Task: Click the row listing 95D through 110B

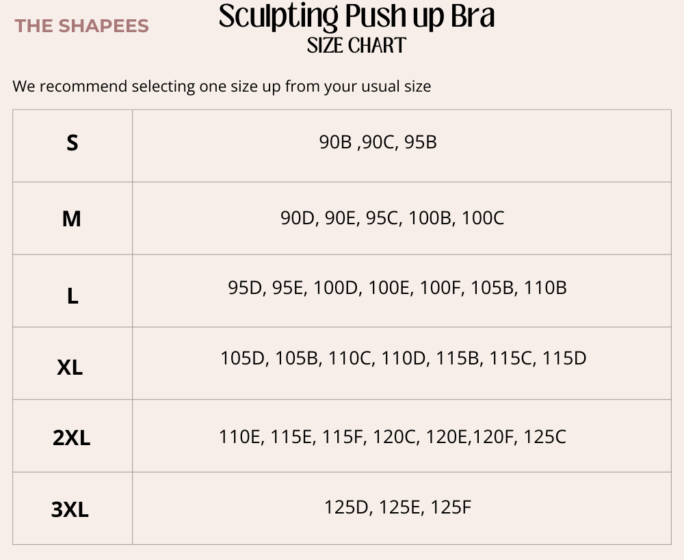Action: (402, 291)
